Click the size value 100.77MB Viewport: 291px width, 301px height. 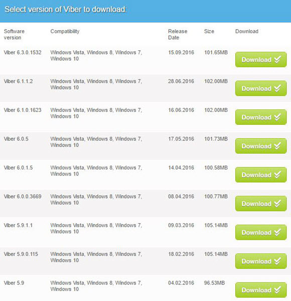pos(216,196)
